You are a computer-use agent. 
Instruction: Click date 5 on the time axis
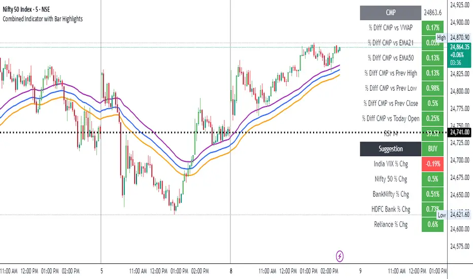click(102, 270)
